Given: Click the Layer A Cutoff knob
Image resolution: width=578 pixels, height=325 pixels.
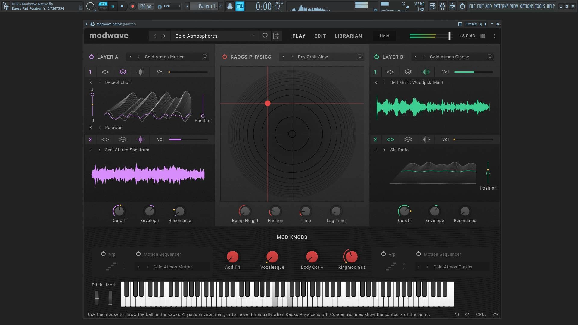Looking at the screenshot, I should (x=119, y=211).
